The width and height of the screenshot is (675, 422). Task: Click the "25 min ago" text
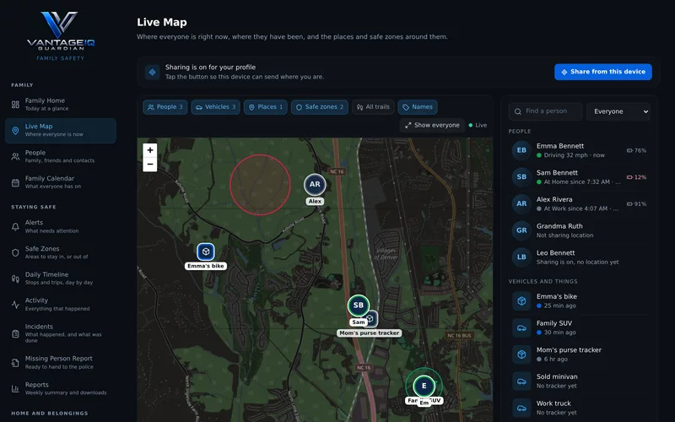pos(559,306)
